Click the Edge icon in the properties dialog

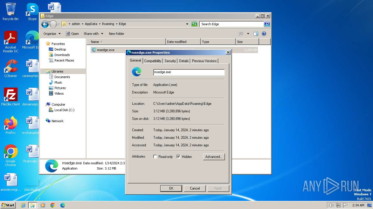(x=137, y=72)
